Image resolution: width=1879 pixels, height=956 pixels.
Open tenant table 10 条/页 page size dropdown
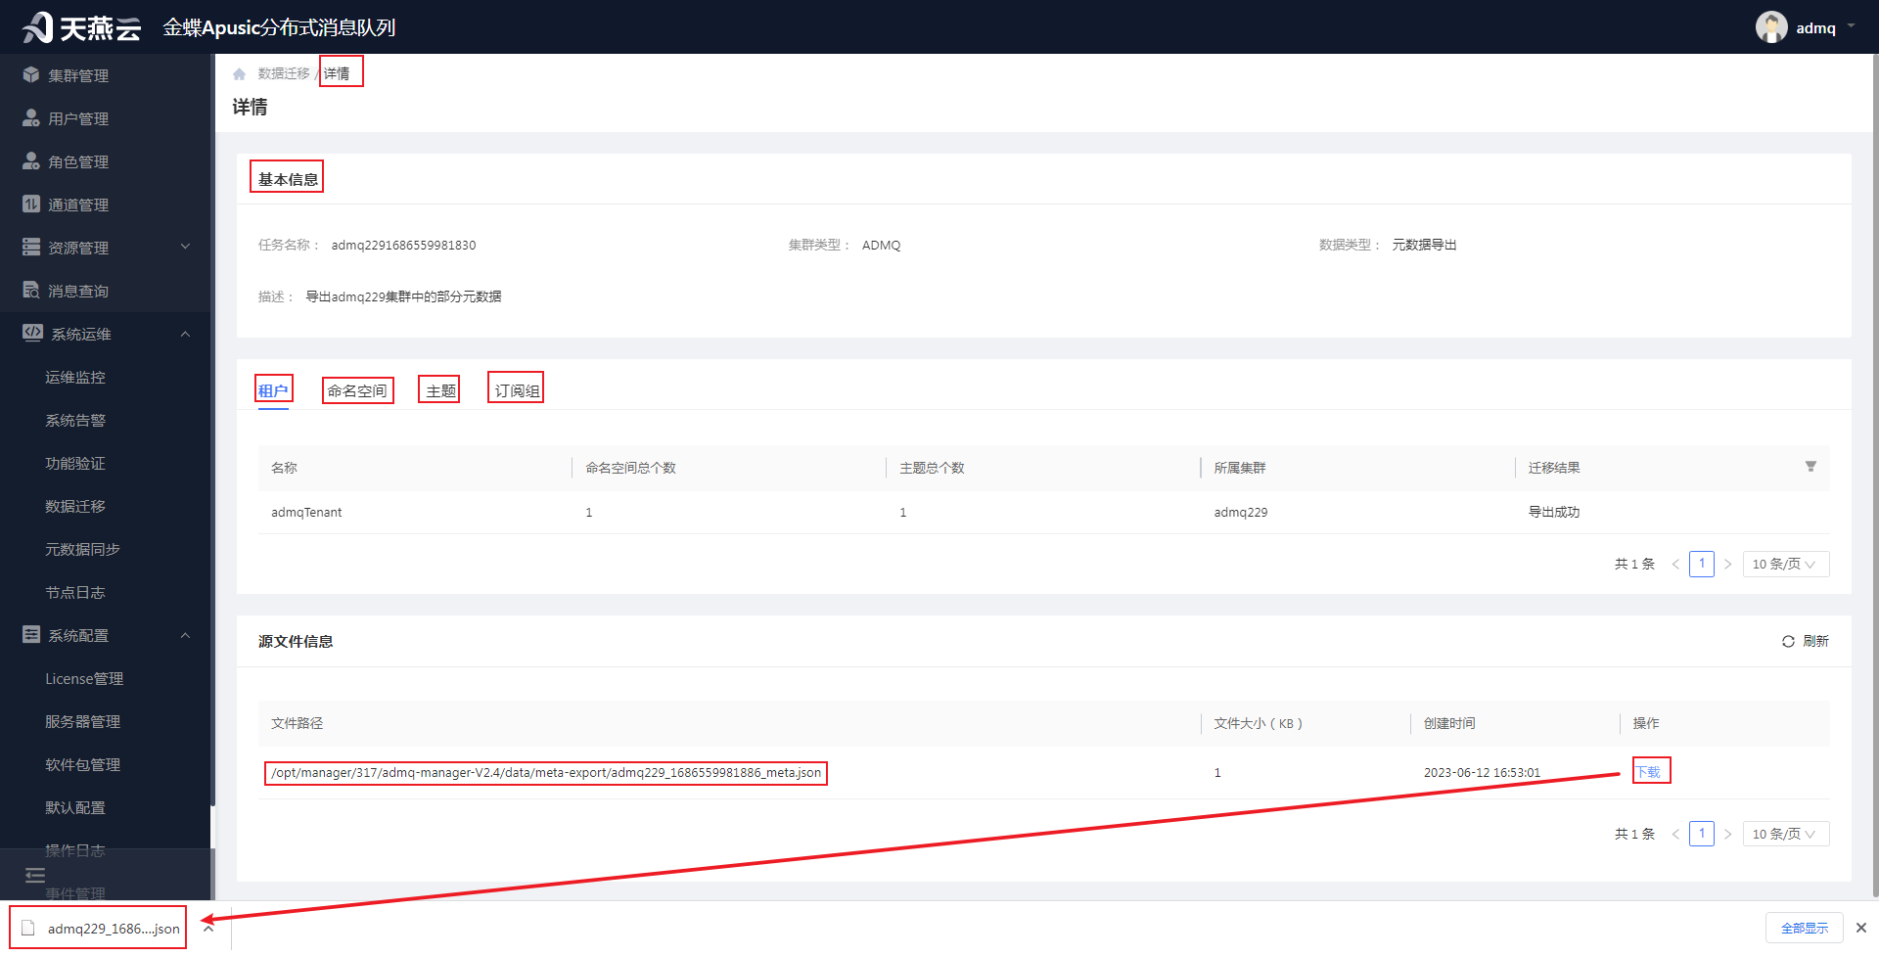click(1786, 565)
